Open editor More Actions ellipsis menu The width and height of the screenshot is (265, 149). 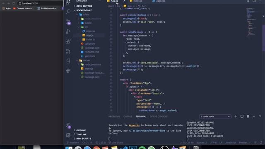260,1
